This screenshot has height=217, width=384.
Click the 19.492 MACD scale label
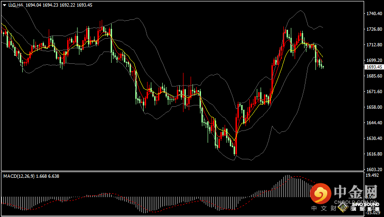tap(372, 175)
